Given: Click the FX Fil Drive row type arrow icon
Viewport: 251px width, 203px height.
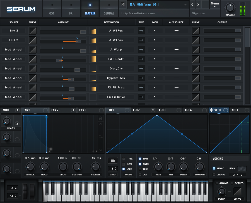Looking at the screenshot, I should (141, 97).
